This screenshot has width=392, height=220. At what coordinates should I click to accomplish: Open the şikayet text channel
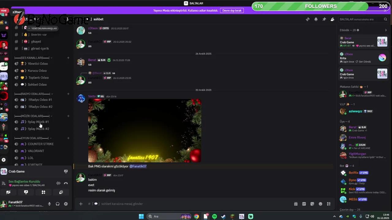point(36,41)
